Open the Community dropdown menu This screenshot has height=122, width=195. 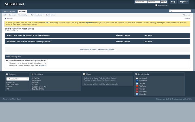[x=24, y=15]
